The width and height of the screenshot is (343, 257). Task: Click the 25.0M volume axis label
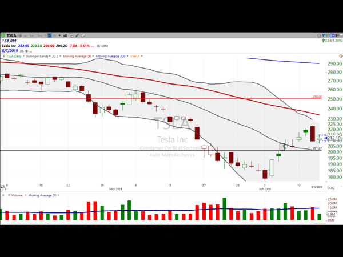(332, 199)
